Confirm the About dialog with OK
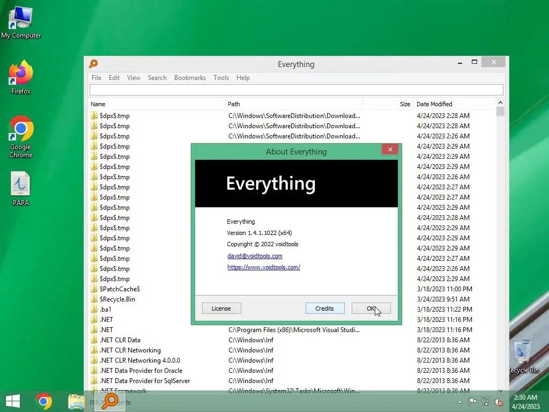549x412 pixels. pyautogui.click(x=371, y=308)
